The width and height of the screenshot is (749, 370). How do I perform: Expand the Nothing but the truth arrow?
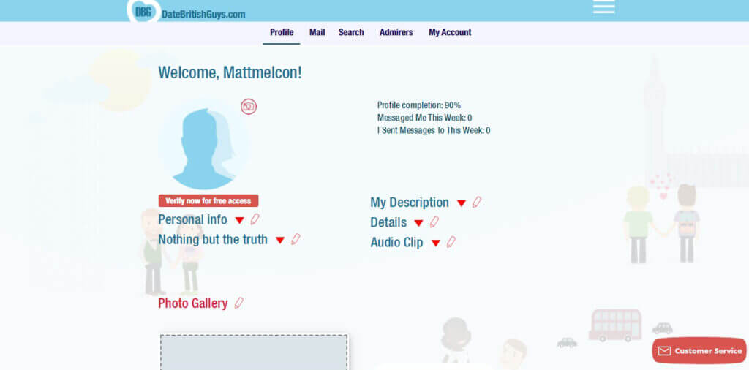(280, 240)
